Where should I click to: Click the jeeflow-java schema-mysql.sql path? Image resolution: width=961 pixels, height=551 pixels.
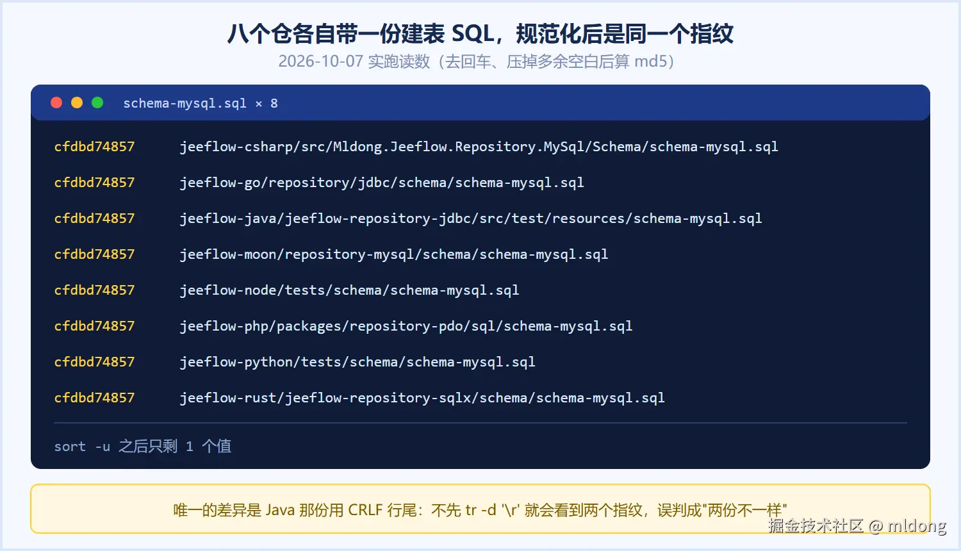pos(471,218)
